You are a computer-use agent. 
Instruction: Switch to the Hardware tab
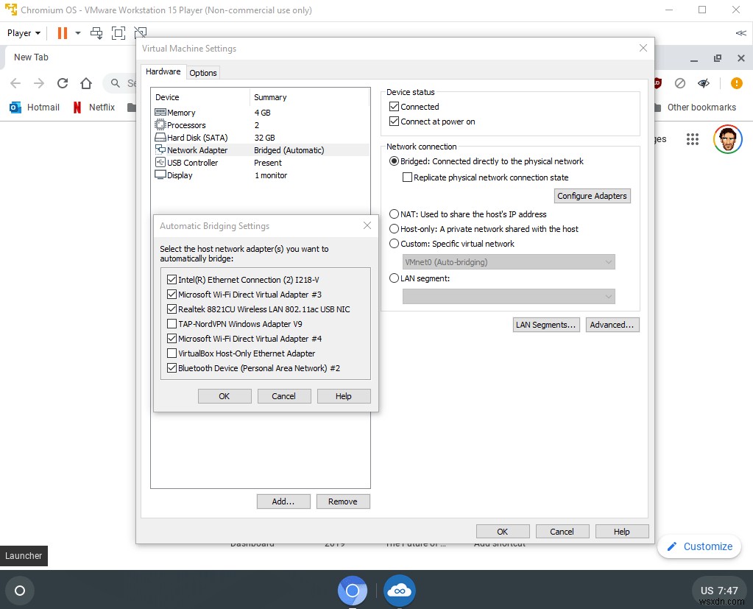click(163, 71)
